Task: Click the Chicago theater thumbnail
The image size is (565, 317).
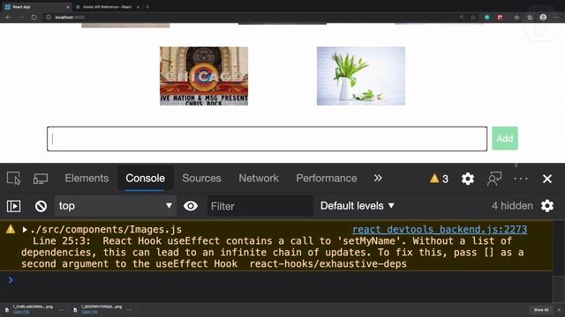Action: pyautogui.click(x=204, y=76)
